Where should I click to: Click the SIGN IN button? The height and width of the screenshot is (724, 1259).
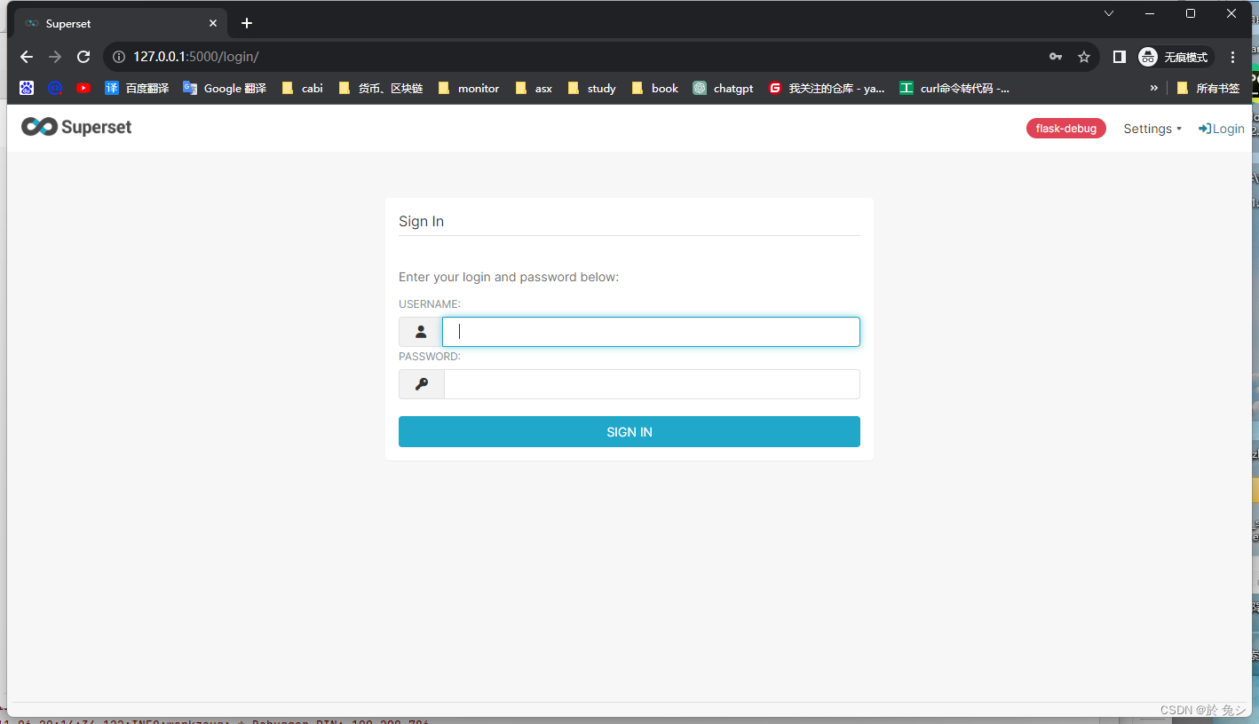pyautogui.click(x=629, y=432)
